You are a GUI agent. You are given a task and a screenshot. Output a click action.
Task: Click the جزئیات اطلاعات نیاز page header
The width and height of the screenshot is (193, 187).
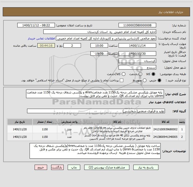click(171, 12)
